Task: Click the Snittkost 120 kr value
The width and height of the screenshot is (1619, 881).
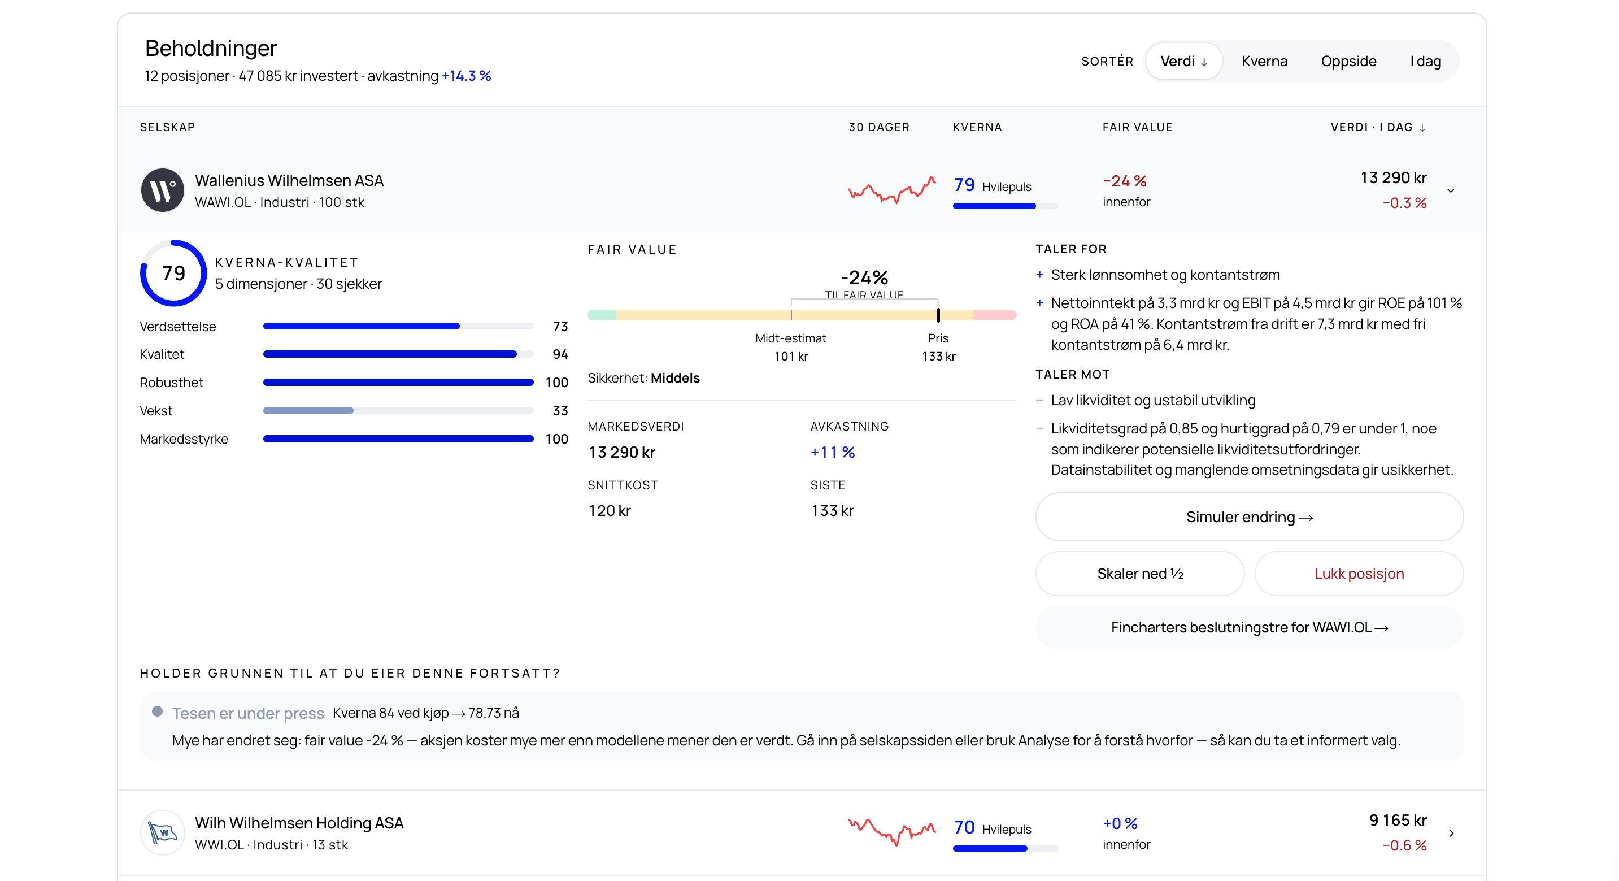Action: tap(610, 511)
